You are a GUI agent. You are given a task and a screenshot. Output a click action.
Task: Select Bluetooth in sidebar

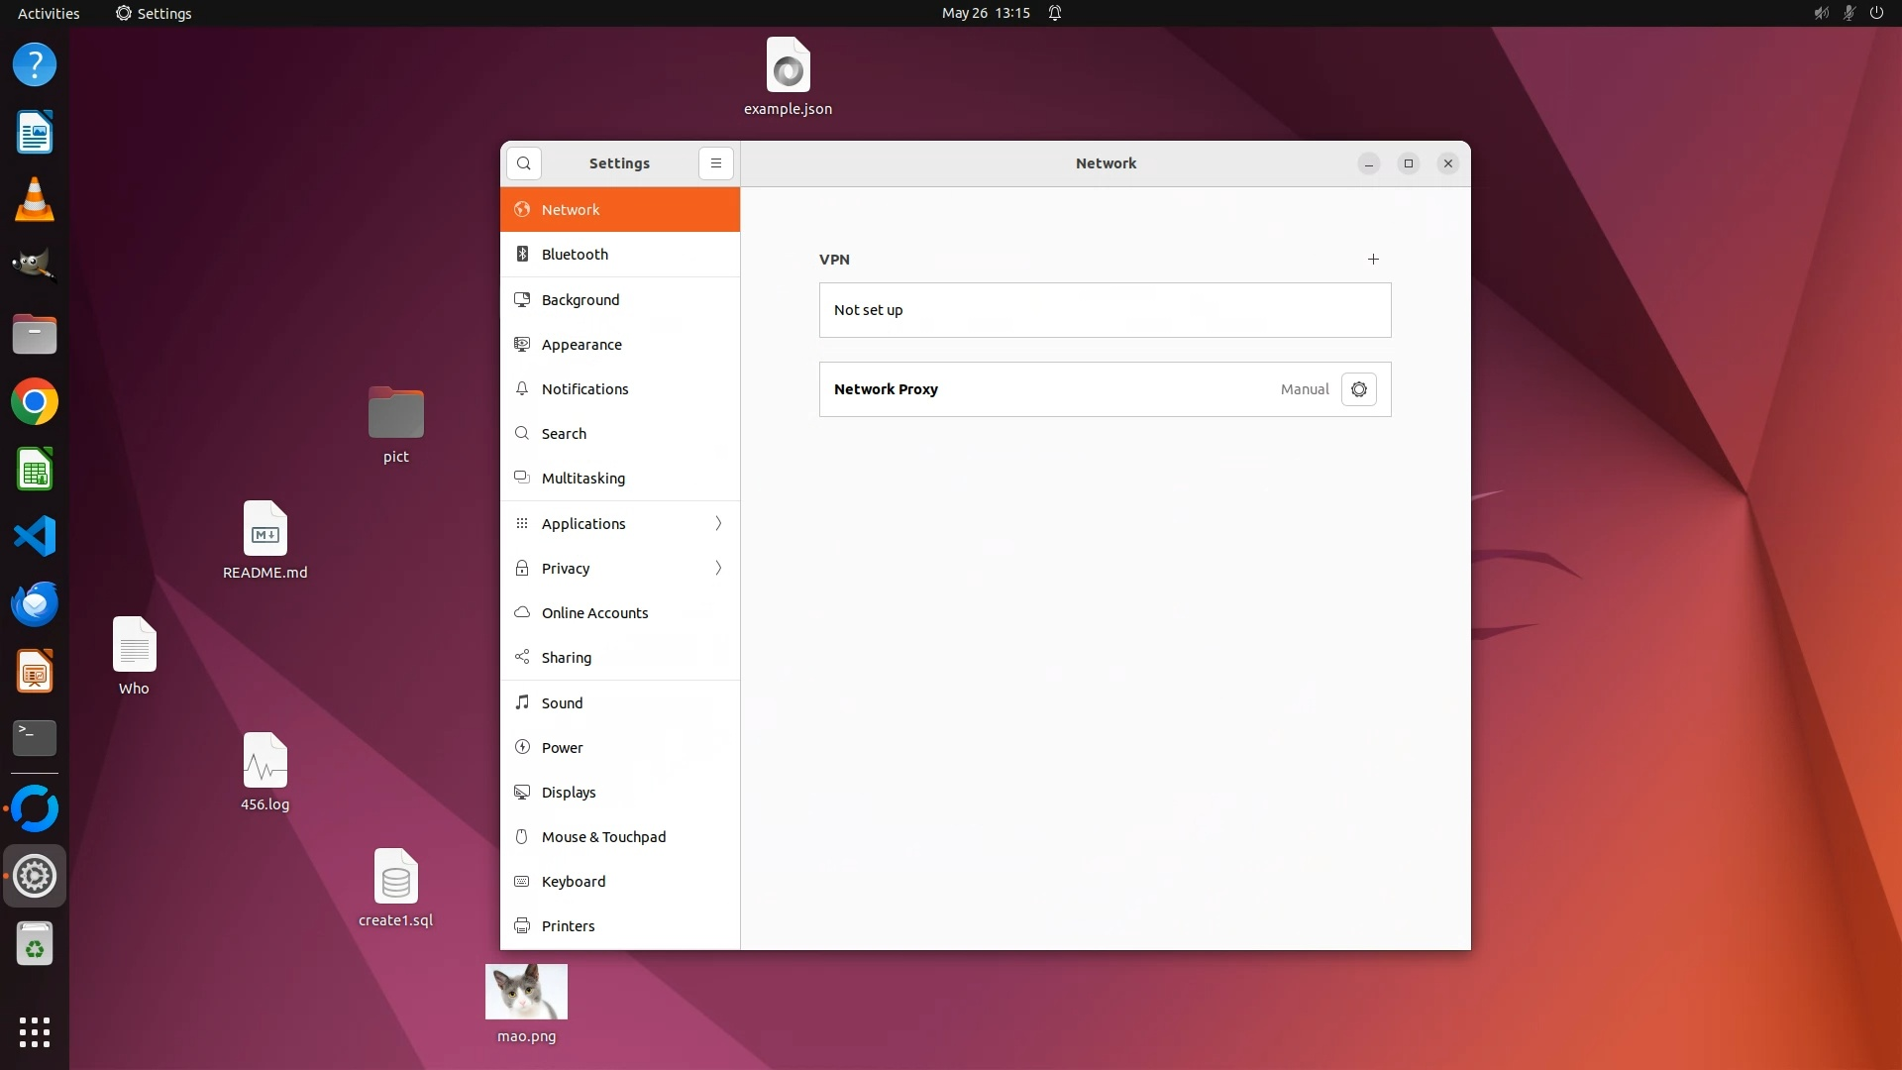point(575,255)
